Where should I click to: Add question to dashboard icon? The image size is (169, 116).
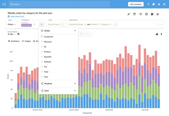tap(134, 14)
